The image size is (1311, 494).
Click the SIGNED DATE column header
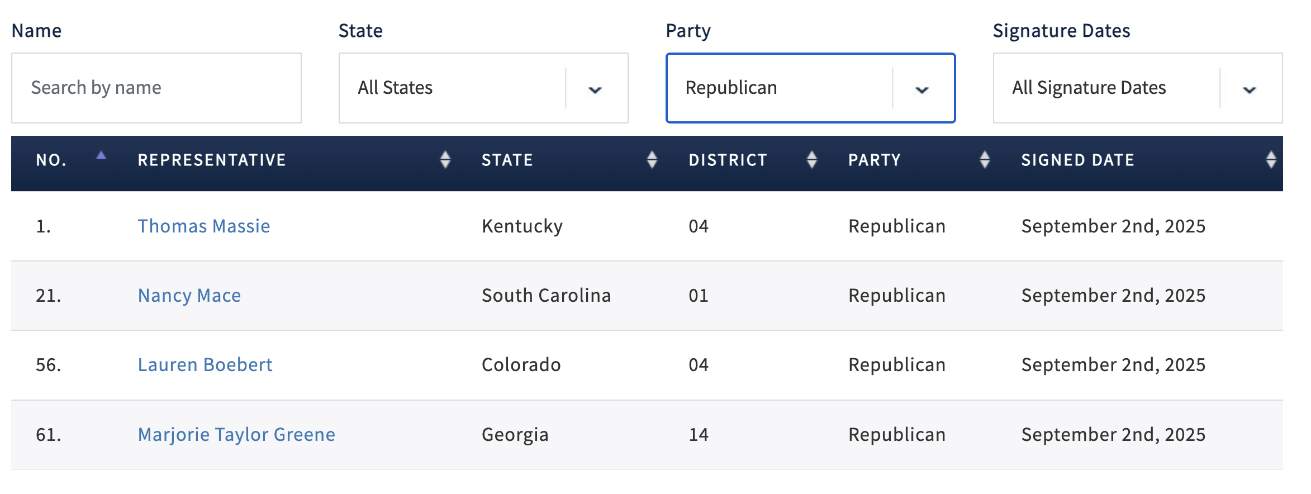coord(1077,160)
